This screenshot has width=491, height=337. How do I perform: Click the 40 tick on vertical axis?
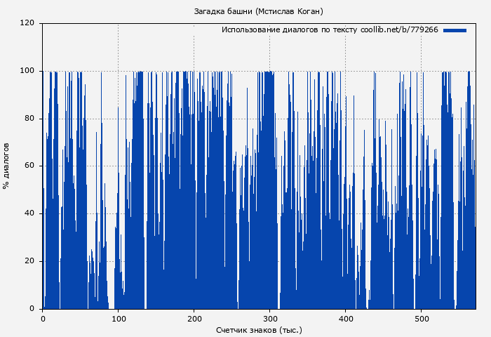(29, 213)
